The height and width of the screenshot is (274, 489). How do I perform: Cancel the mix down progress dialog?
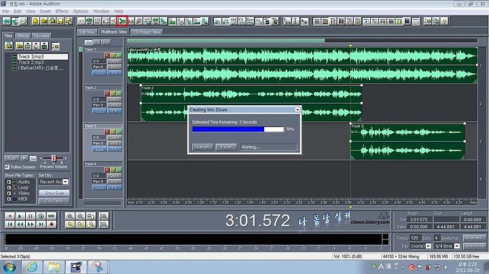[202, 147]
